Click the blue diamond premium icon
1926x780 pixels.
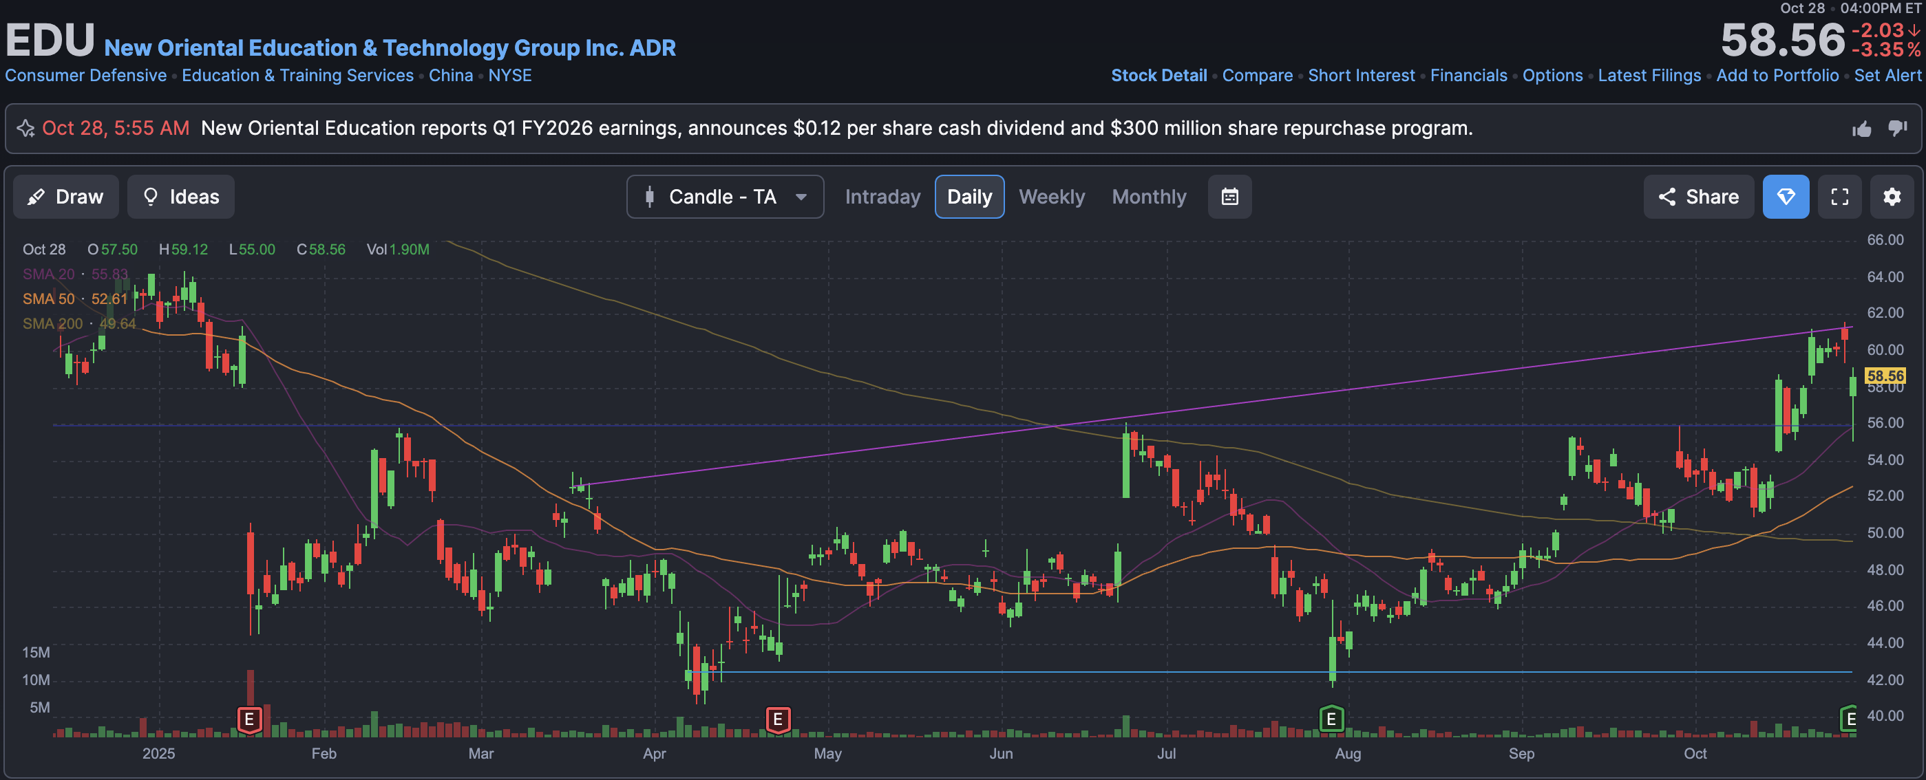(1786, 197)
